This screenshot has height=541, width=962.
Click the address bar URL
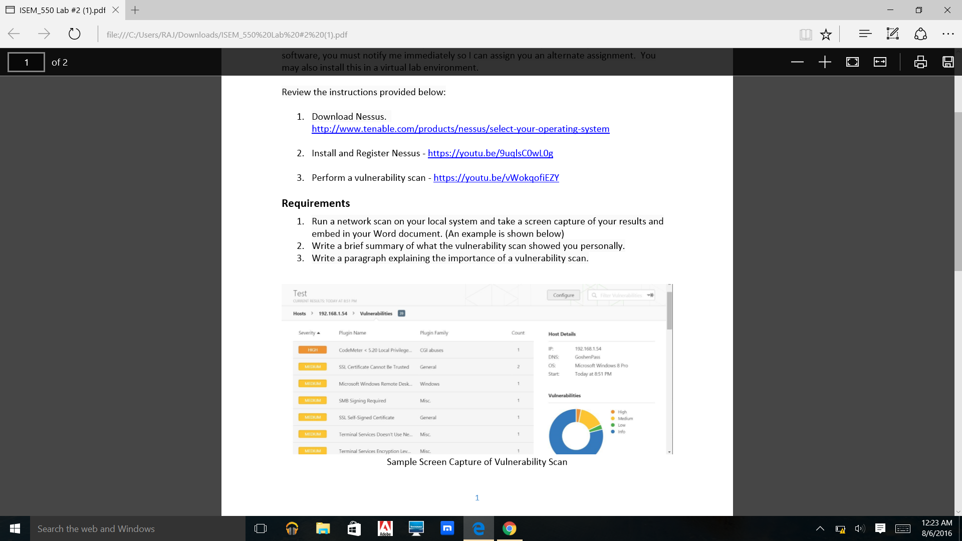[x=227, y=35]
